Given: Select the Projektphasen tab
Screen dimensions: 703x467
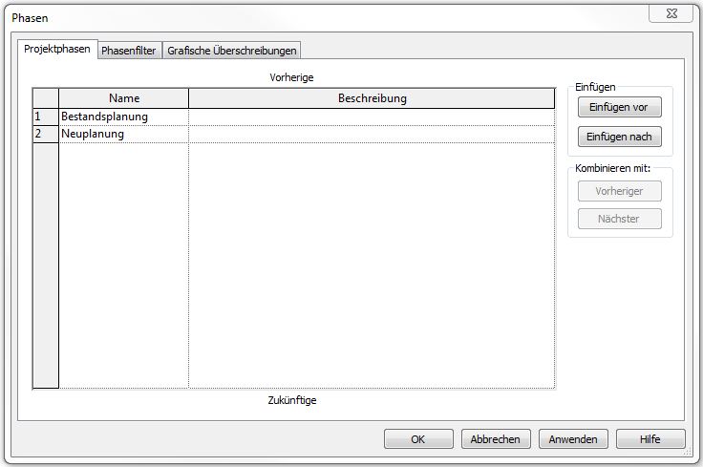Looking at the screenshot, I should point(57,50).
